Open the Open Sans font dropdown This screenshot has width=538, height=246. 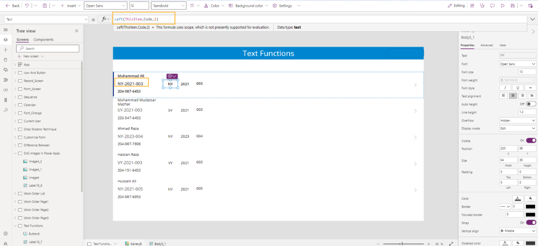point(105,5)
